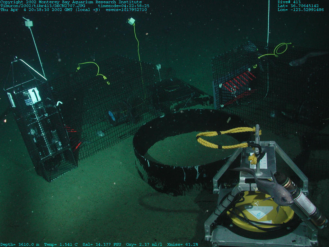Click the timecode=04:22:58:25 text
The height and width of the screenshot is (247, 329).
(124, 6)
